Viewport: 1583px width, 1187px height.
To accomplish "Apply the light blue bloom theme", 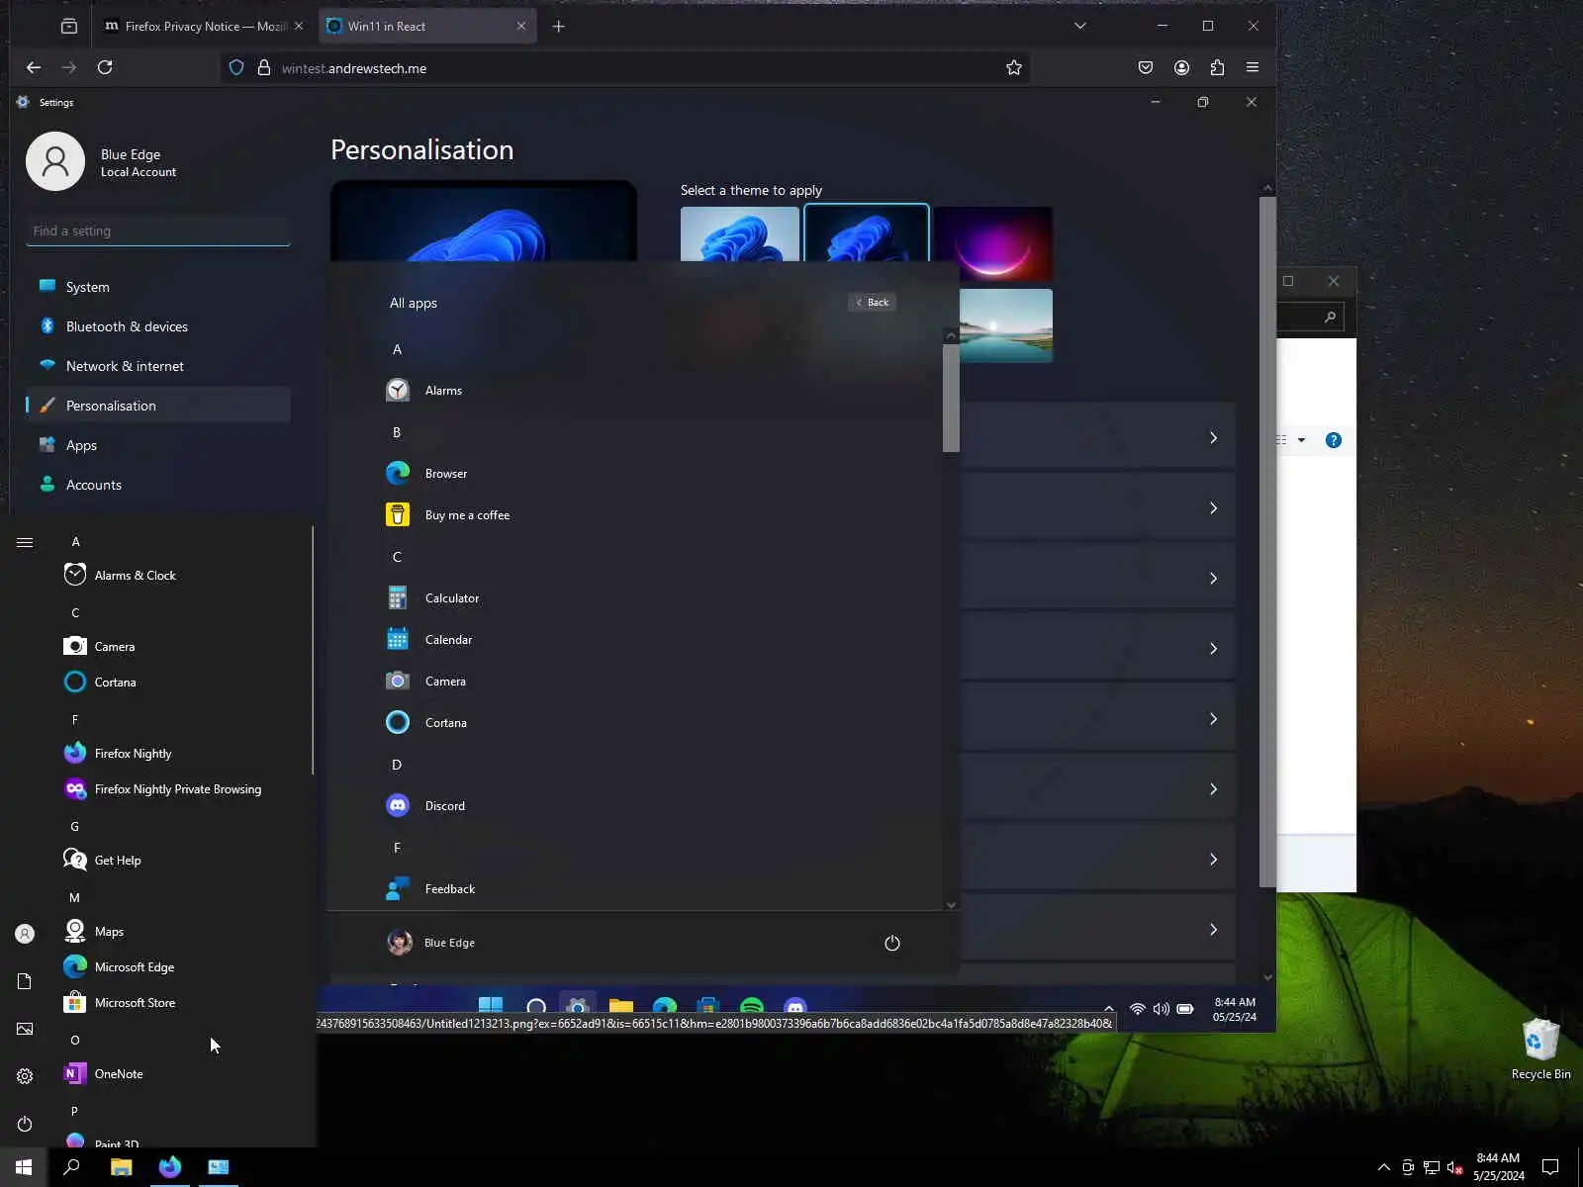I will (x=740, y=233).
